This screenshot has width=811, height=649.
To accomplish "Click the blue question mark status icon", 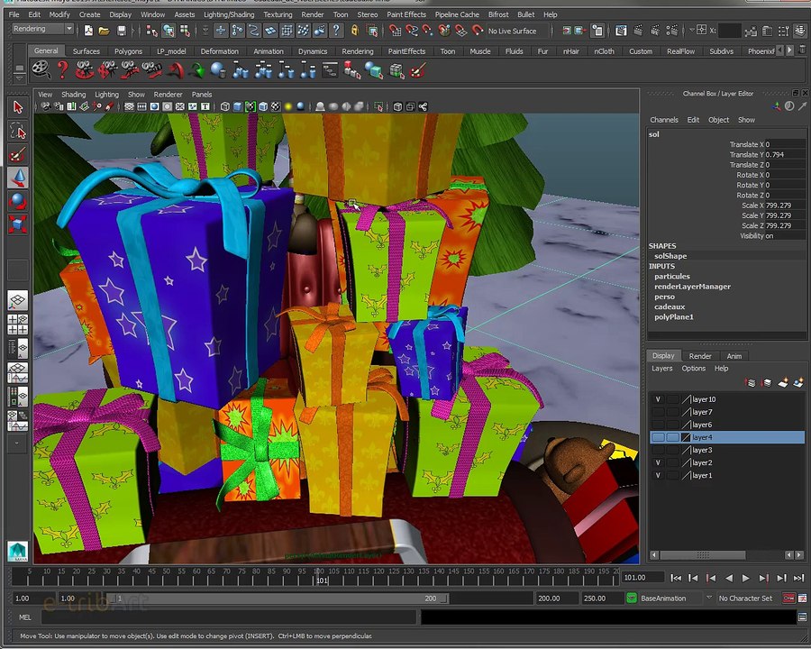I will 337,31.
